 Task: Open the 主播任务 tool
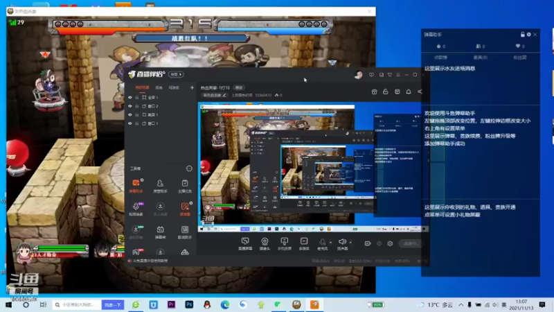[185, 186]
